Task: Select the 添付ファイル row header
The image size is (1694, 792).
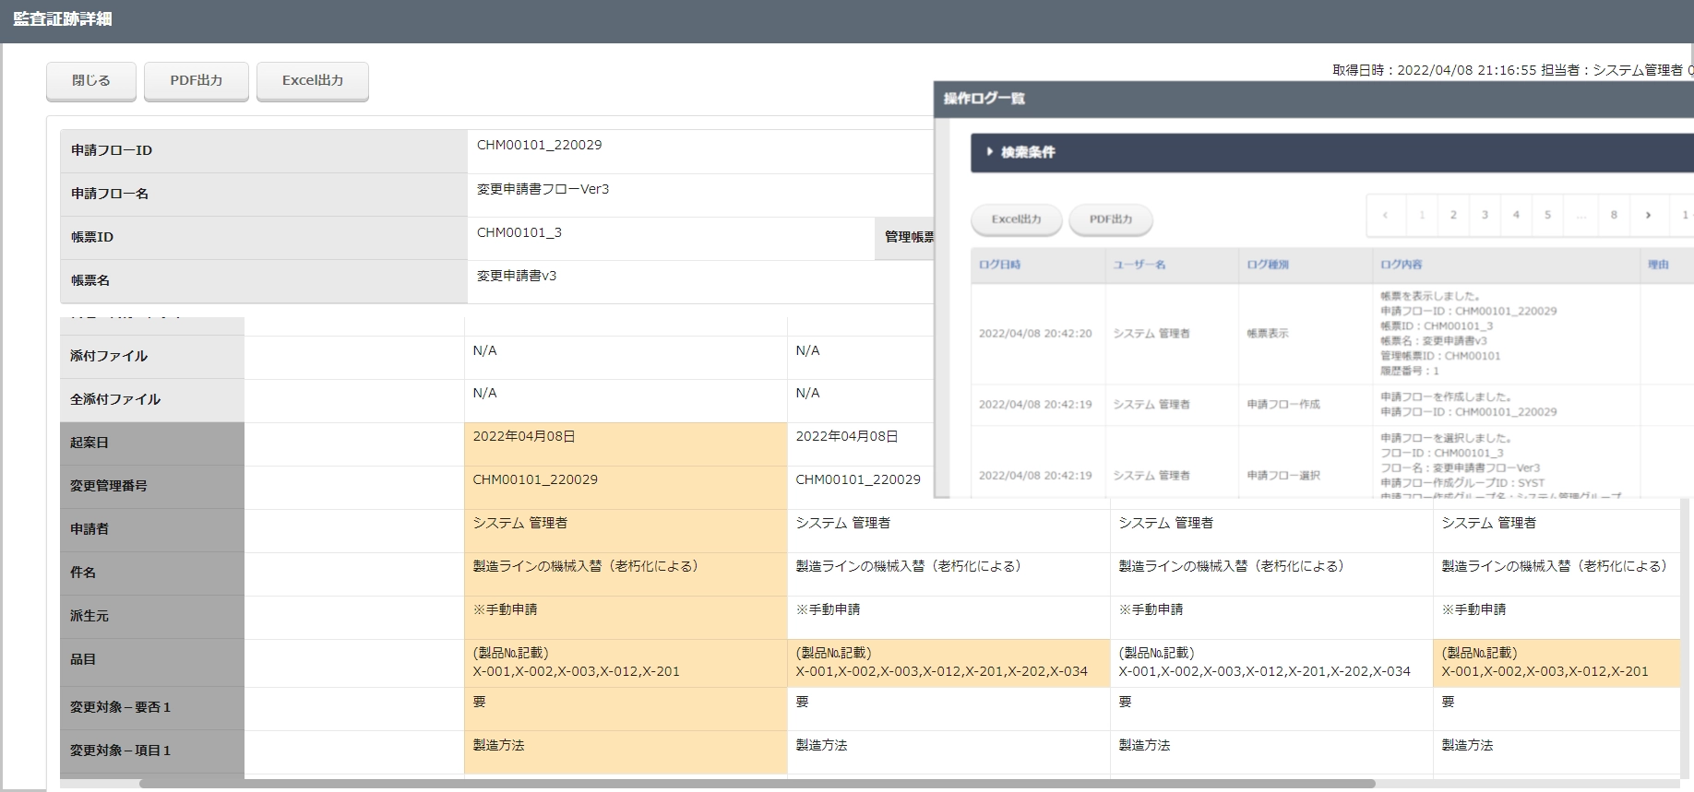Action: (x=152, y=356)
